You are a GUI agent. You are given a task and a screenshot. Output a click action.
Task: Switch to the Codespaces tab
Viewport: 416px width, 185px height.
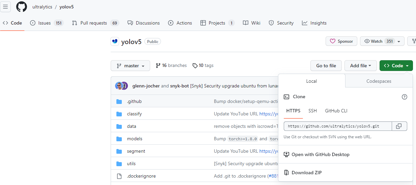tap(379, 81)
